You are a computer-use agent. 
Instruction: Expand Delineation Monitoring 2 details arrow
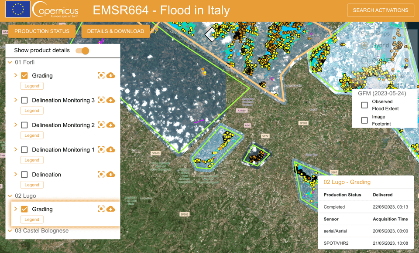[x=16, y=125]
